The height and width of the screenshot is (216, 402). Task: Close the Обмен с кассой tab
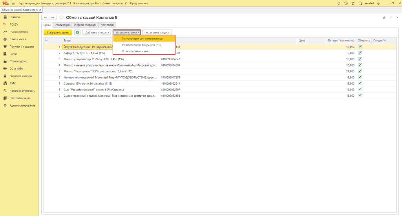pos(40,10)
